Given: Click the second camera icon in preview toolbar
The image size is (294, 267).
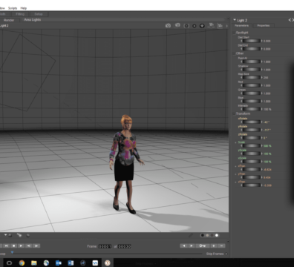Looking at the screenshot, I should 177,25.
